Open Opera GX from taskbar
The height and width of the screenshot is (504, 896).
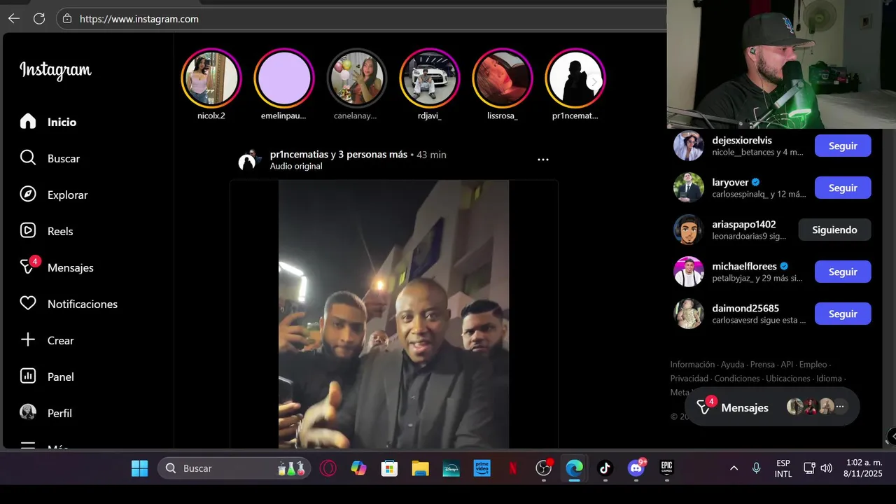point(328,468)
